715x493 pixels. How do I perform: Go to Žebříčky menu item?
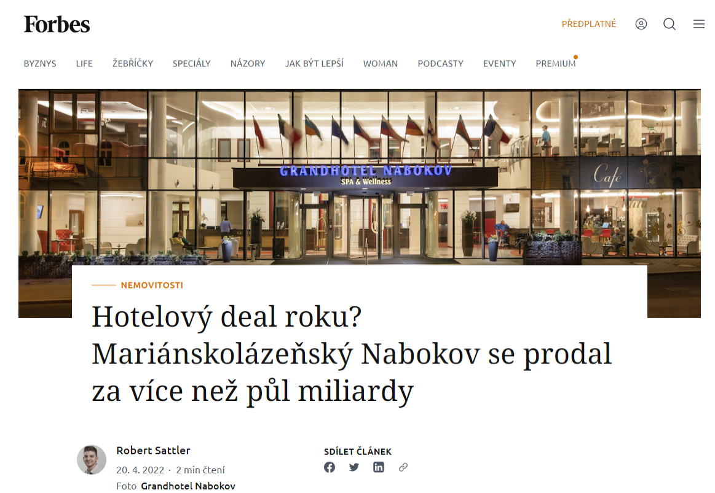point(133,63)
